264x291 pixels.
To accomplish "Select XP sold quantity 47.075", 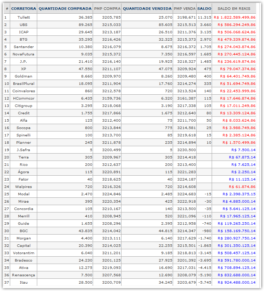I will [x=166, y=69].
